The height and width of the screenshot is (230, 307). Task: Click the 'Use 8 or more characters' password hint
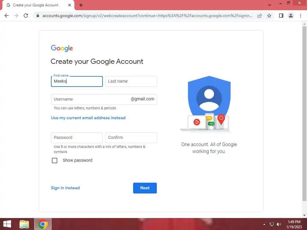[x=100, y=149]
